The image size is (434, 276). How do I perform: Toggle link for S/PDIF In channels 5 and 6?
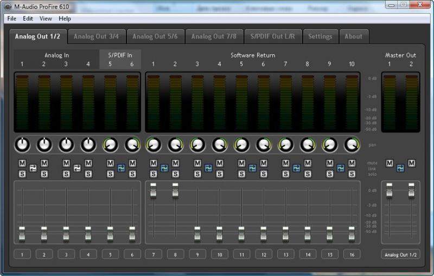coord(121,168)
